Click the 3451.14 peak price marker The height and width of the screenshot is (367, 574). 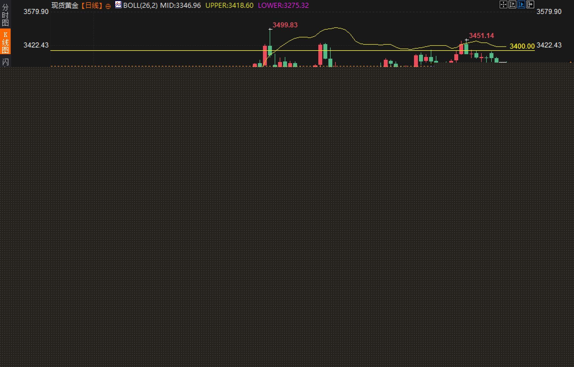[x=481, y=36]
